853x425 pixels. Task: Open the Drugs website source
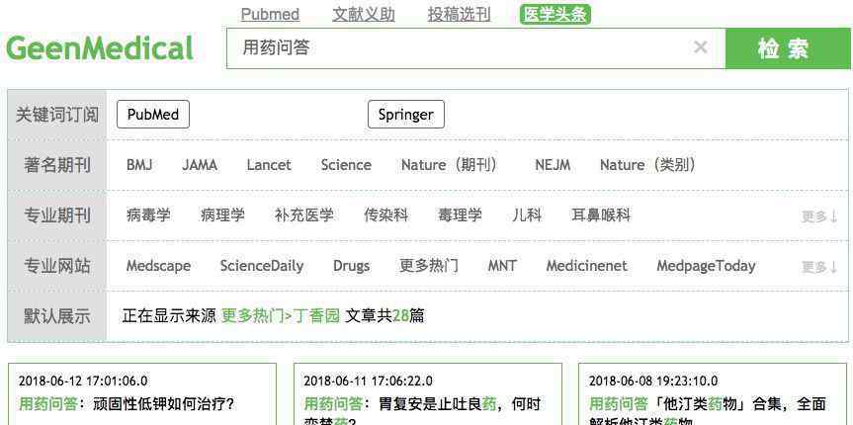[x=351, y=266]
